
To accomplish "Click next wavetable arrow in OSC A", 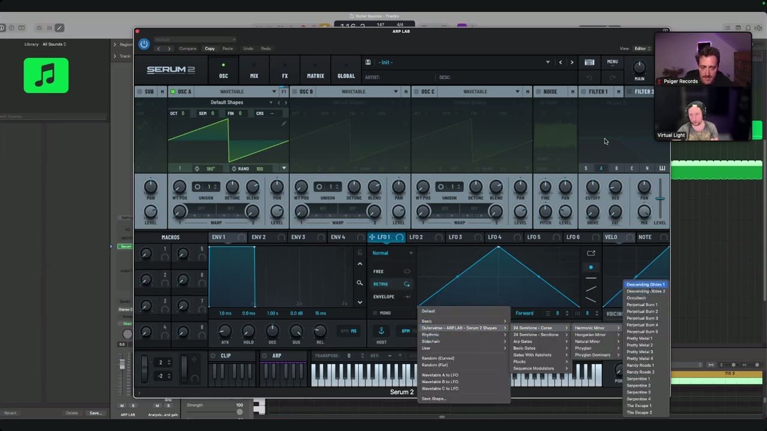I will [x=286, y=102].
